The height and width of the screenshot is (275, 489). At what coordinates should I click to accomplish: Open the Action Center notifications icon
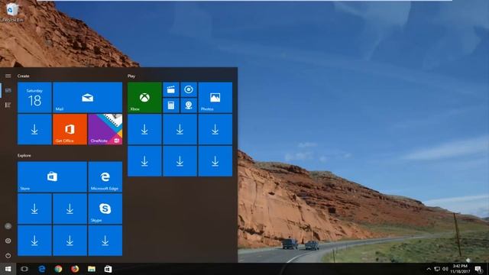click(x=478, y=269)
